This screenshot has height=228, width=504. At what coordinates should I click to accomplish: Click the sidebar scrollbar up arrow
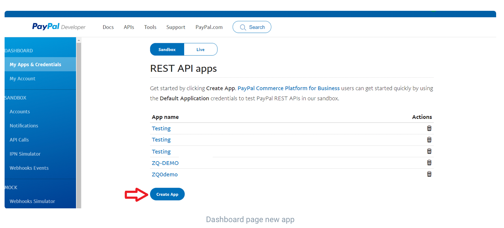point(79,40)
